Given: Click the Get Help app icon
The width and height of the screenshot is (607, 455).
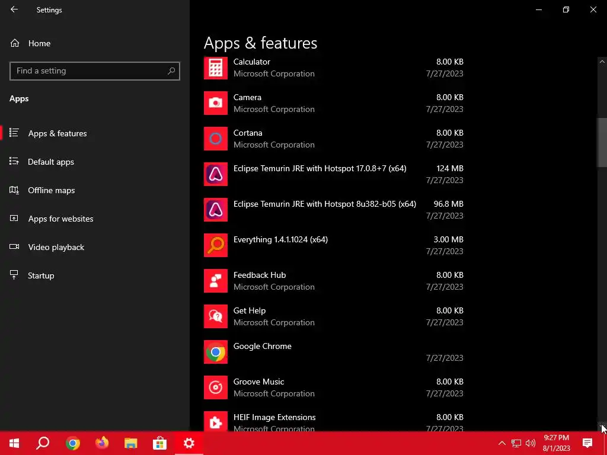Looking at the screenshot, I should tap(216, 316).
